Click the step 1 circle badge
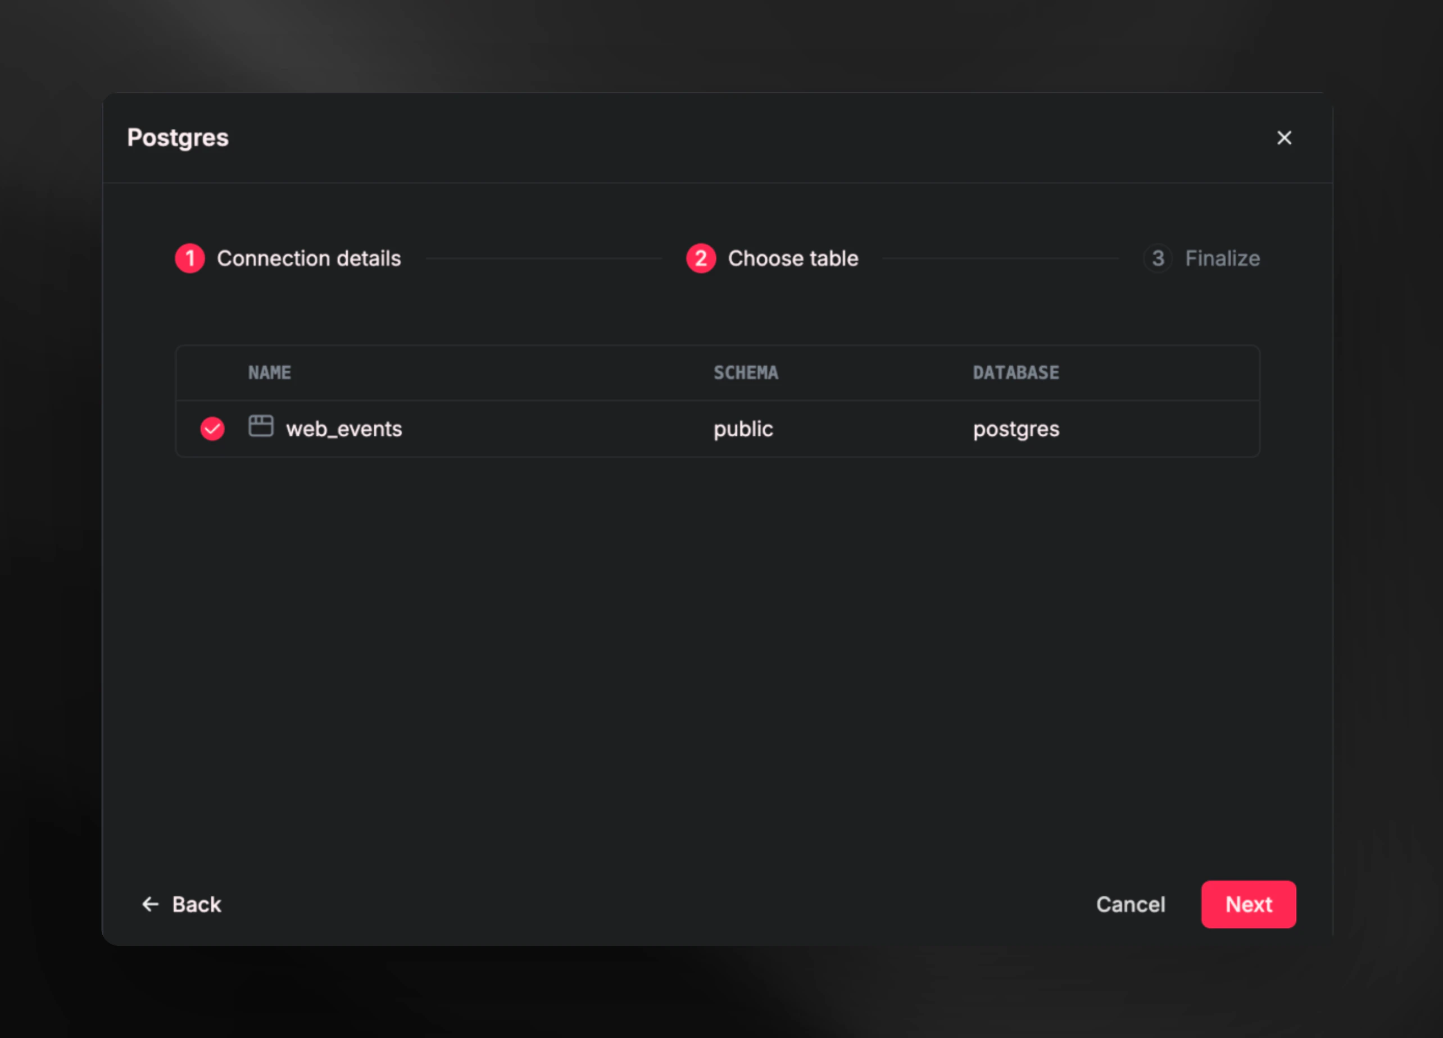 click(189, 258)
